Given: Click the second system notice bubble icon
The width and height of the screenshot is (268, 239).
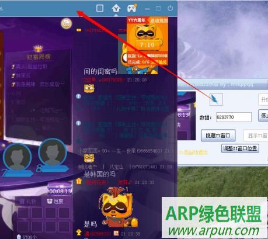Looking at the screenshot, I should 78,123.
